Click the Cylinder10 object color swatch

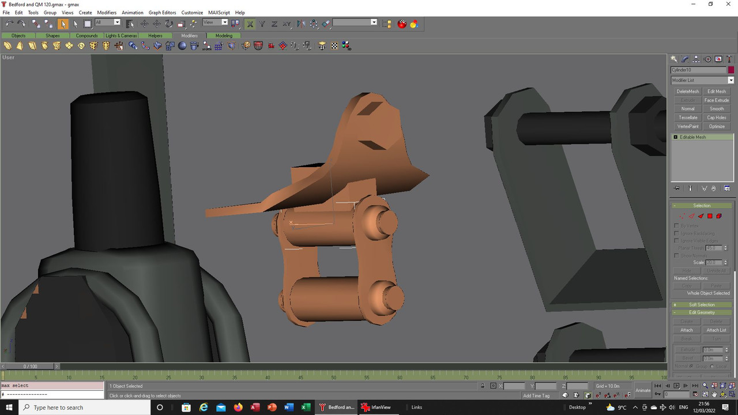pos(731,70)
